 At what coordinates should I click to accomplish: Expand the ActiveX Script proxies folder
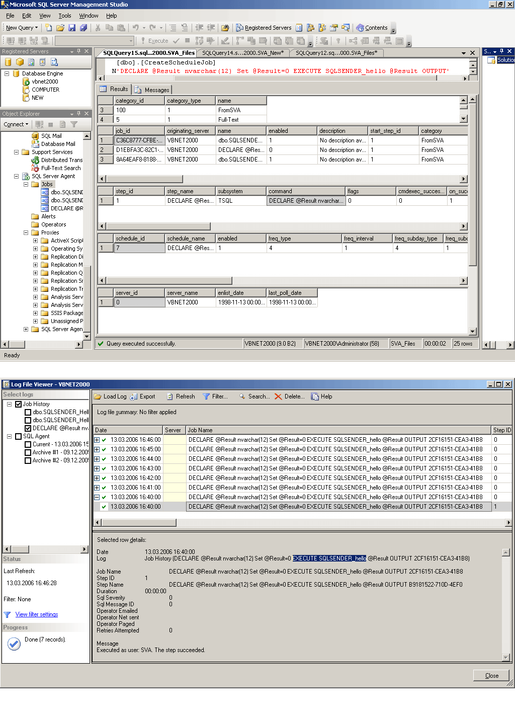click(x=35, y=240)
